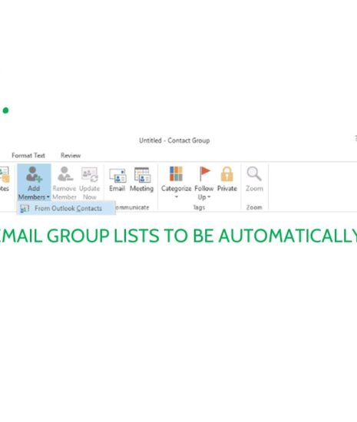This screenshot has height=422, width=357.
Task: Click the Remove Member icon
Action: point(65,174)
